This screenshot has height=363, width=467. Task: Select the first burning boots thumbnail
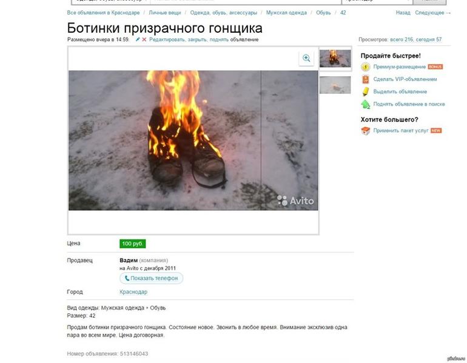[335, 59]
